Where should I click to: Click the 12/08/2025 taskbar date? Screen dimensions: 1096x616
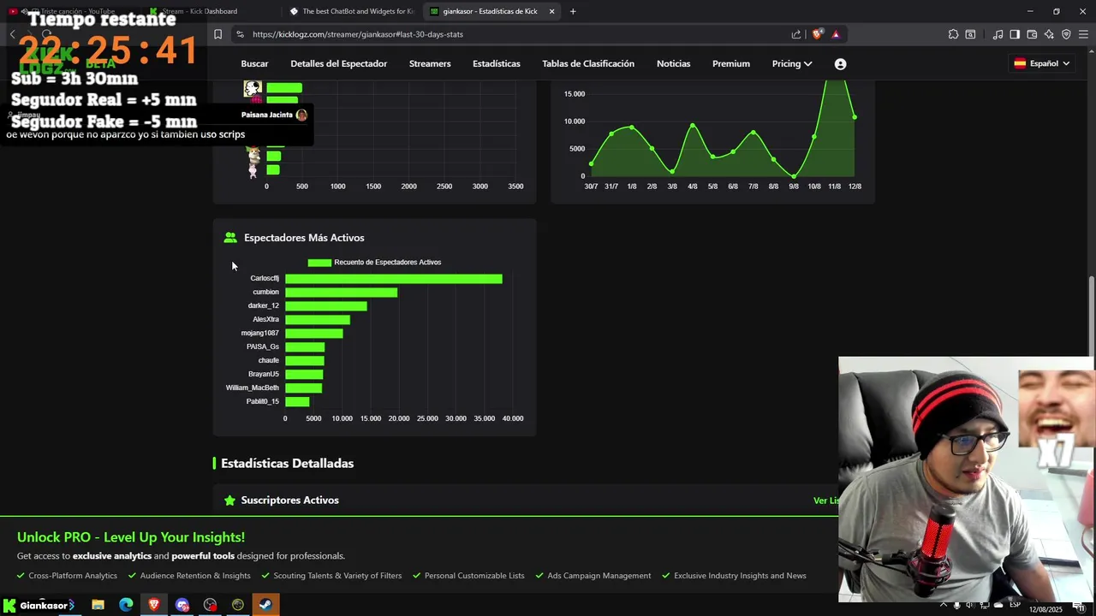pyautogui.click(x=1045, y=609)
